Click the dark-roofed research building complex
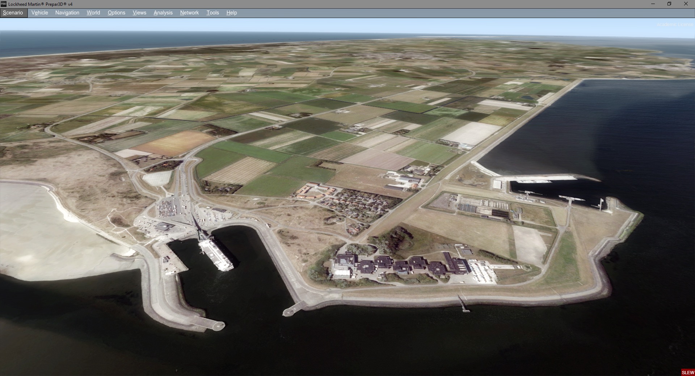695x376 pixels. click(x=400, y=266)
